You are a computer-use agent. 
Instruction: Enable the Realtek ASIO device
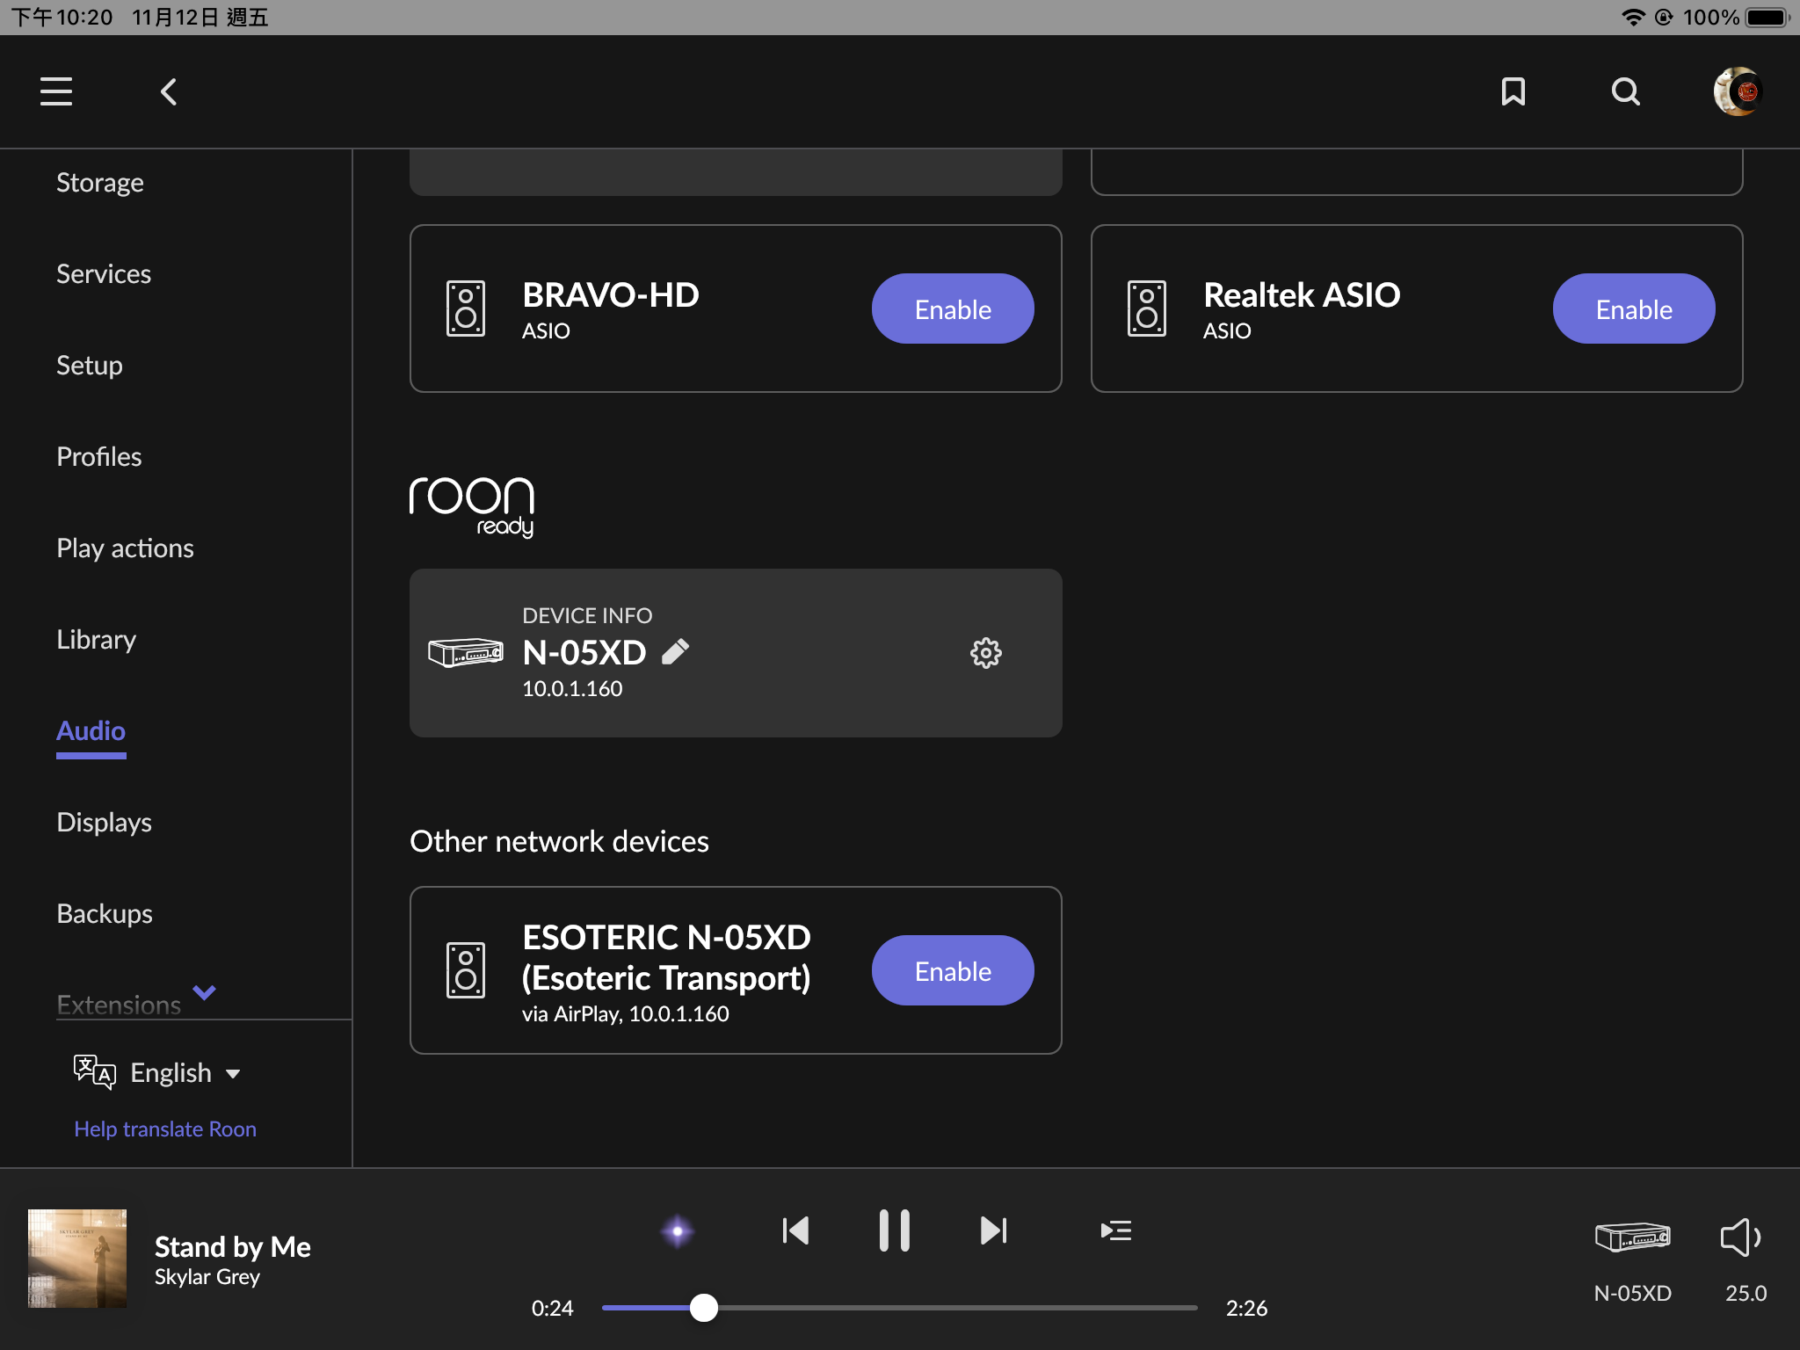coord(1634,308)
